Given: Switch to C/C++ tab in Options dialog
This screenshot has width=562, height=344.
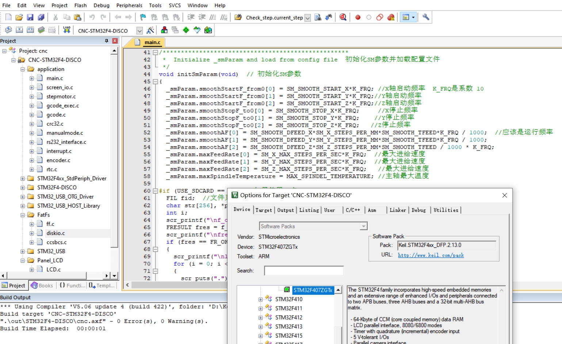Looking at the screenshot, I should (x=353, y=210).
